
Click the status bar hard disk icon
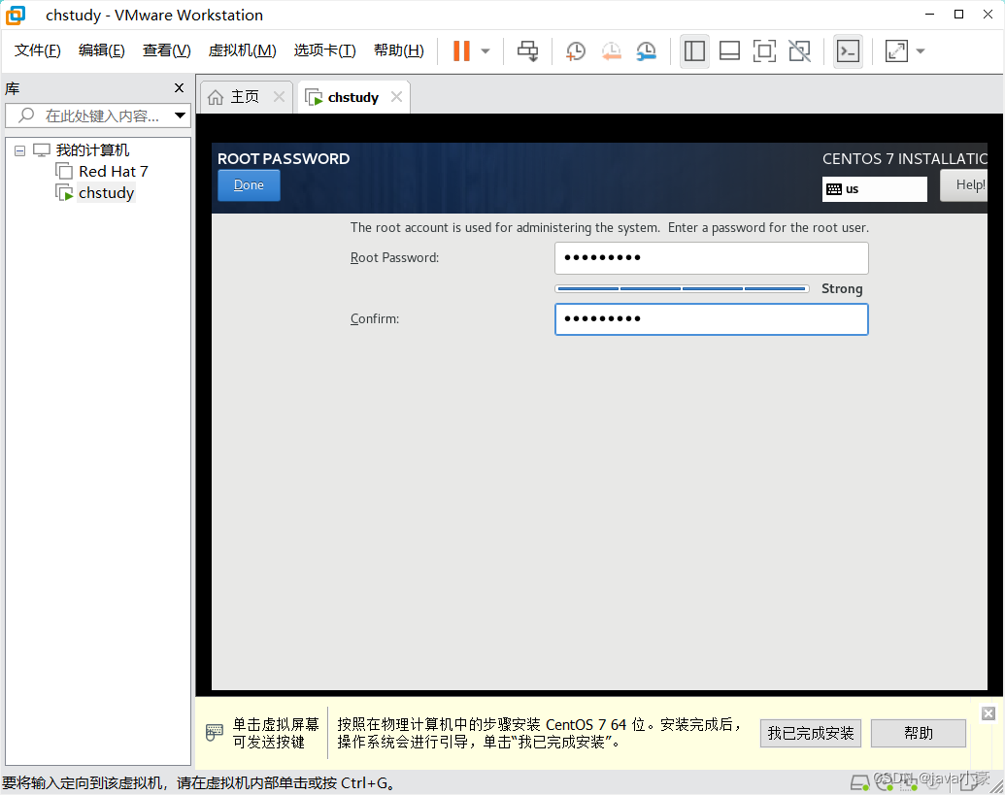pyautogui.click(x=859, y=782)
